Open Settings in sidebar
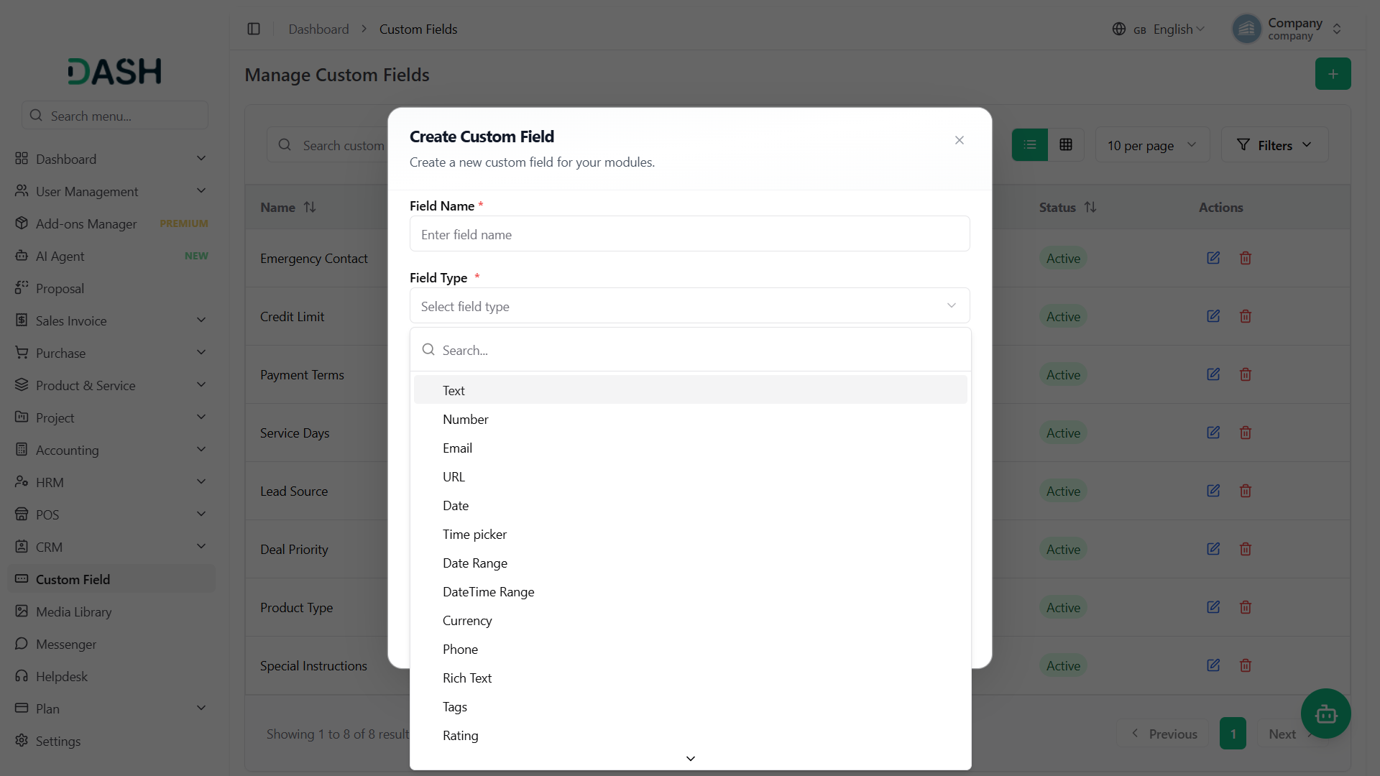 click(x=111, y=741)
